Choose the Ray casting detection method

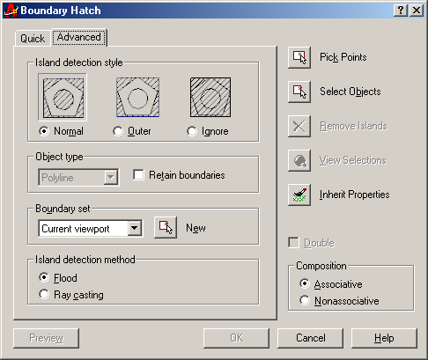44,294
